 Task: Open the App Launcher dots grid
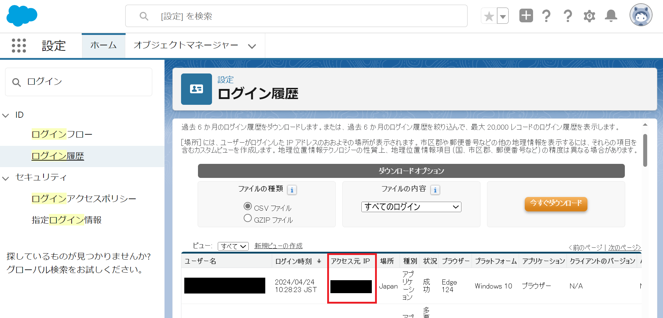(19, 46)
